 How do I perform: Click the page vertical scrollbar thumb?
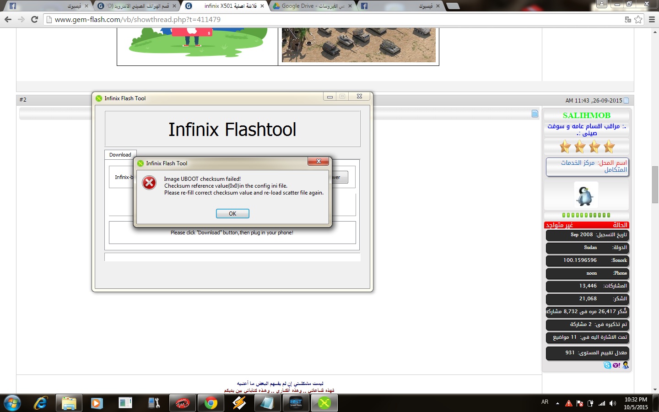pos(655,184)
